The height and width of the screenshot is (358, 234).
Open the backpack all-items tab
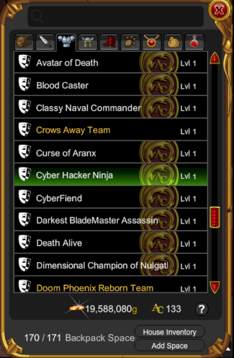[24, 42]
